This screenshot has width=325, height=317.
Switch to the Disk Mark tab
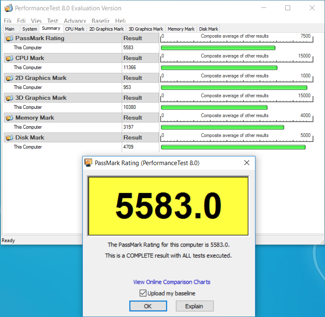209,29
